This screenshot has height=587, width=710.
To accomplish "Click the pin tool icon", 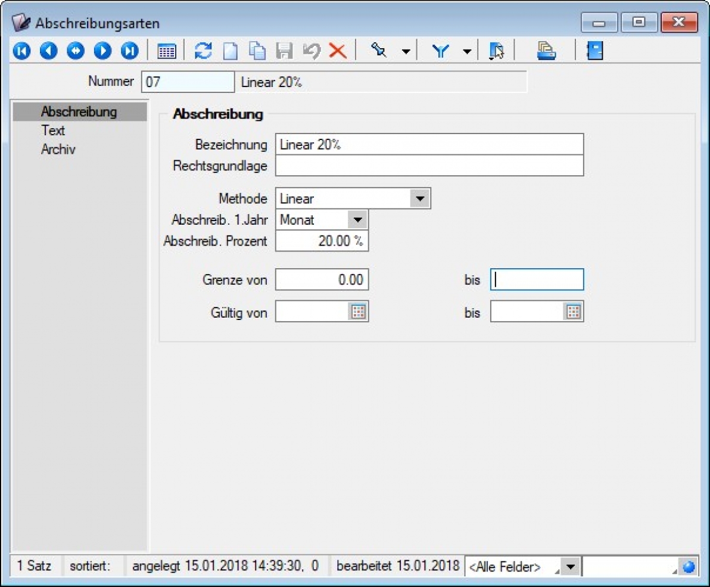I will click(379, 50).
